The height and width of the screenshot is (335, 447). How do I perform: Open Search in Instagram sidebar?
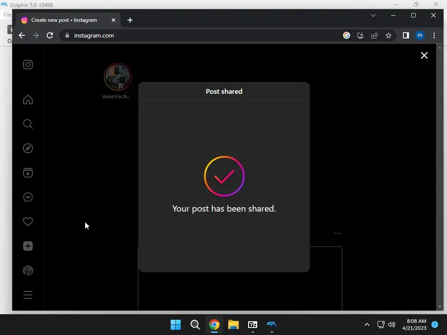coord(28,124)
